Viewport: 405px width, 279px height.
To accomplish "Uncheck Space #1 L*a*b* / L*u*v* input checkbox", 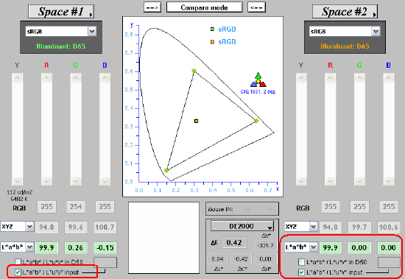I will pos(18,272).
